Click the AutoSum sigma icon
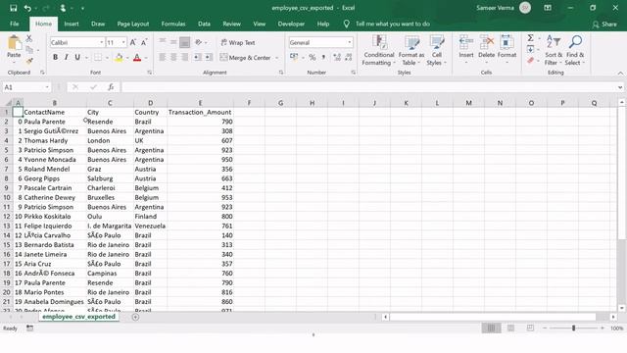The image size is (627, 353). tap(530, 38)
